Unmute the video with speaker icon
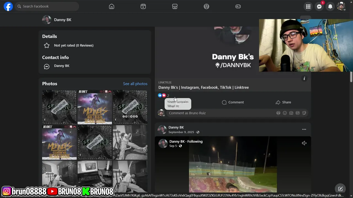The height and width of the screenshot is (198, 353). point(304,143)
